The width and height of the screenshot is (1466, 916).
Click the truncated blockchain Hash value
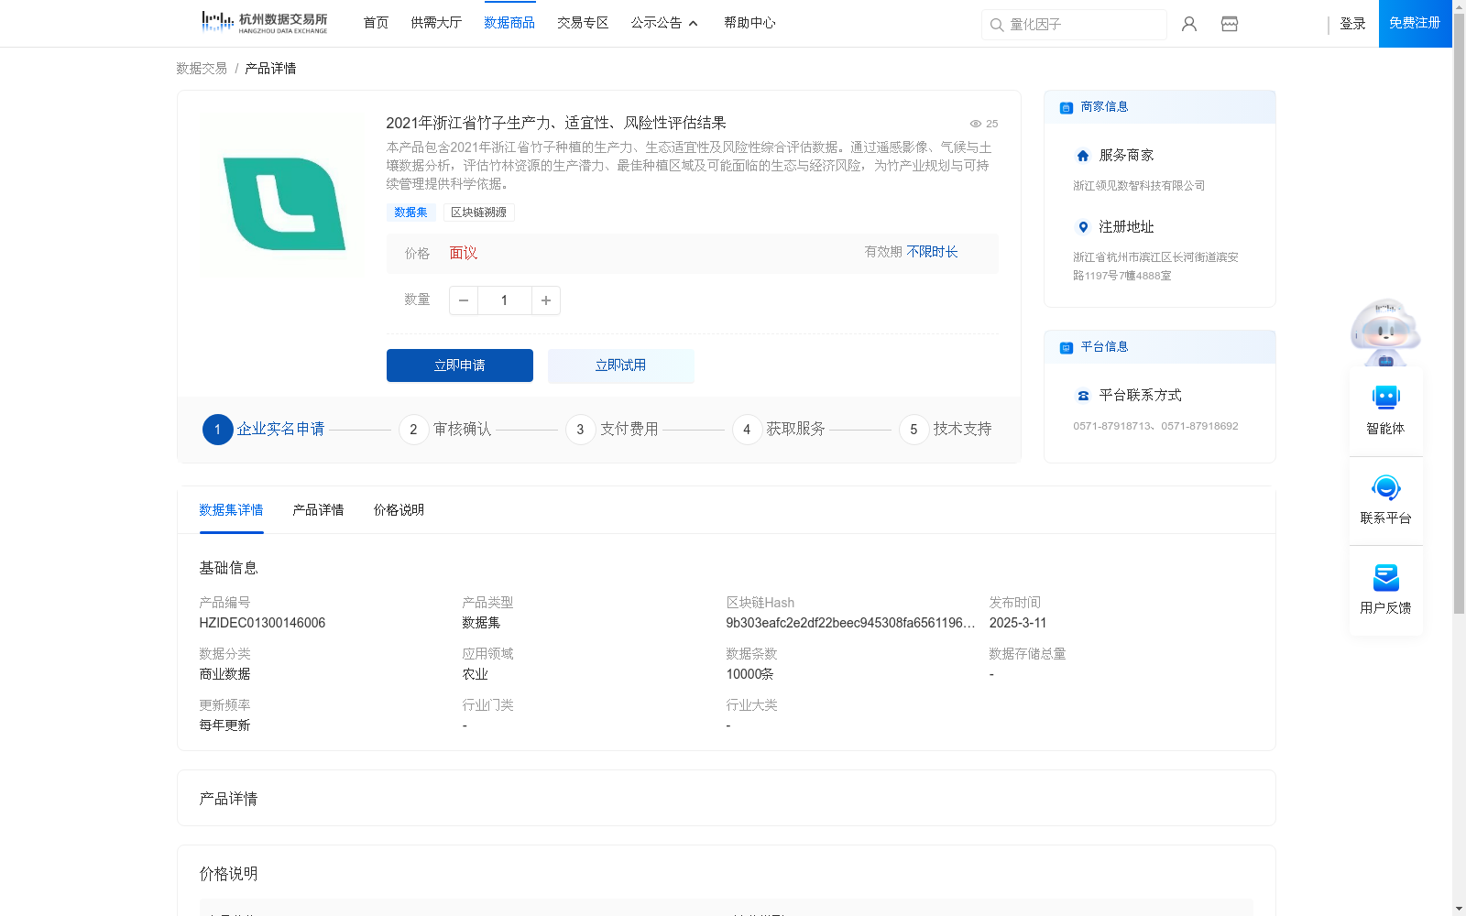click(x=850, y=623)
